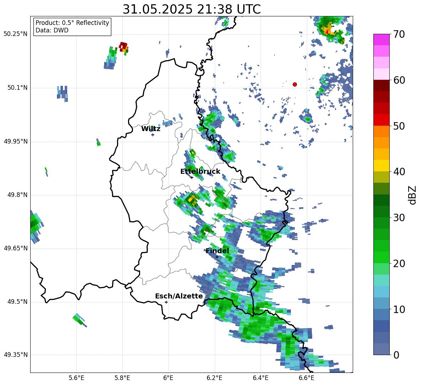Click the 50.25°N latitude label
Viewport: 421px width, 385px height.
[16, 34]
